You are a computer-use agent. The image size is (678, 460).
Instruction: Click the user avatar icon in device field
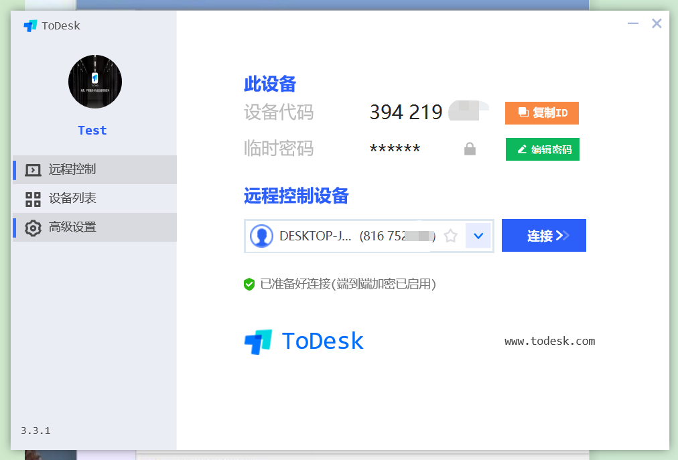tap(261, 236)
